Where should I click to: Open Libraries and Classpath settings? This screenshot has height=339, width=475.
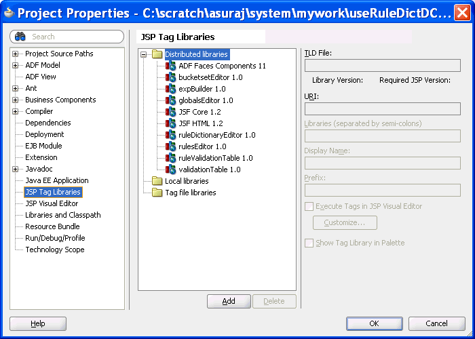pyautogui.click(x=62, y=215)
